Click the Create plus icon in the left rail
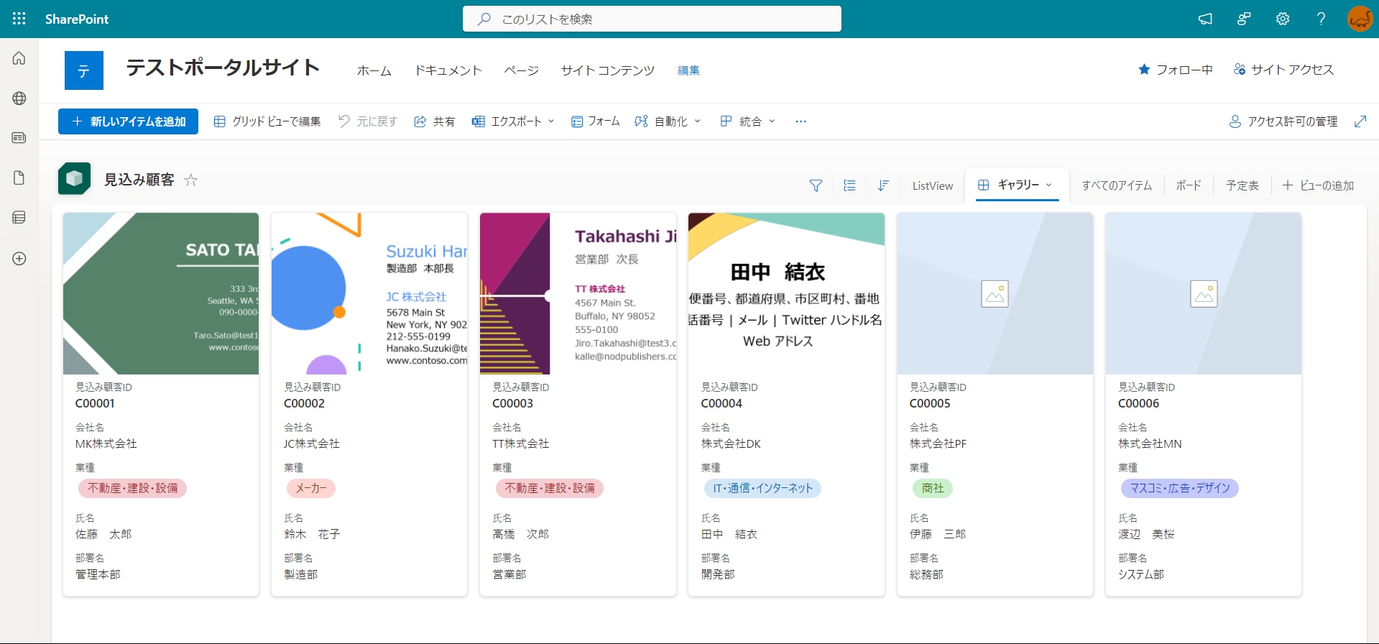Viewport: 1379px width, 644px height. 19,259
